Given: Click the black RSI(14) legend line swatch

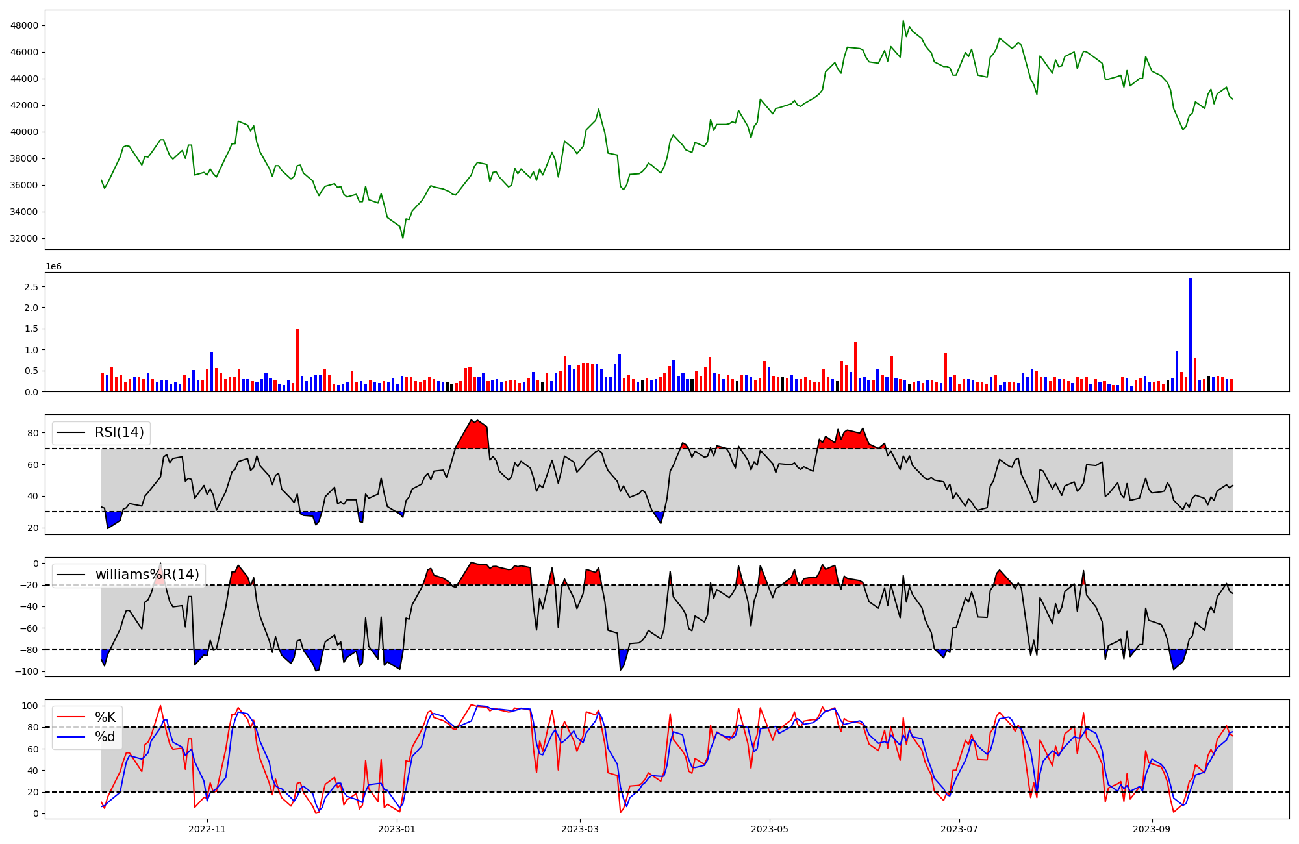Looking at the screenshot, I should tap(71, 432).
